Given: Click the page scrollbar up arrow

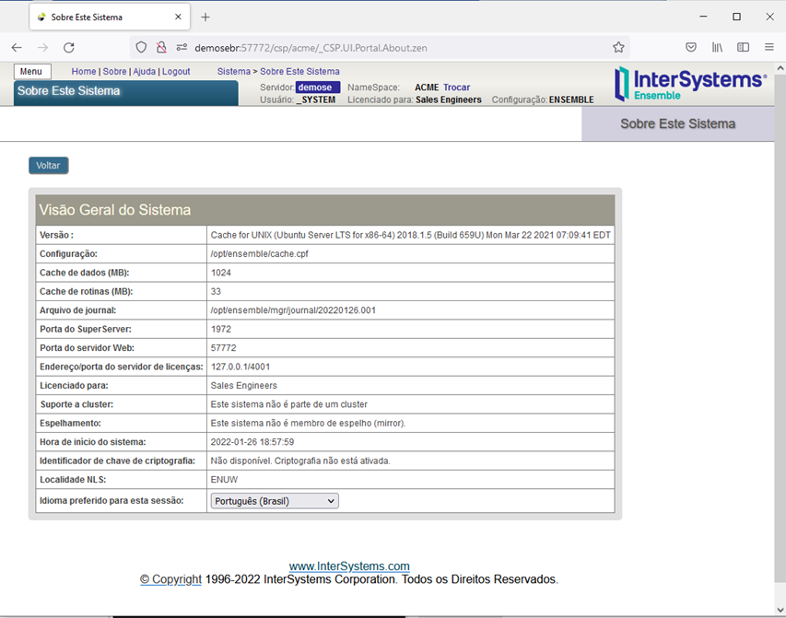Looking at the screenshot, I should point(780,69).
